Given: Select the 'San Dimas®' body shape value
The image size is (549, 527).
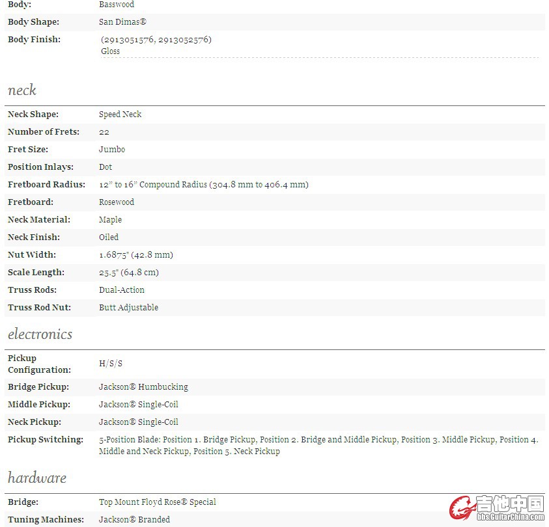Looking at the screenshot, I should click(122, 21).
